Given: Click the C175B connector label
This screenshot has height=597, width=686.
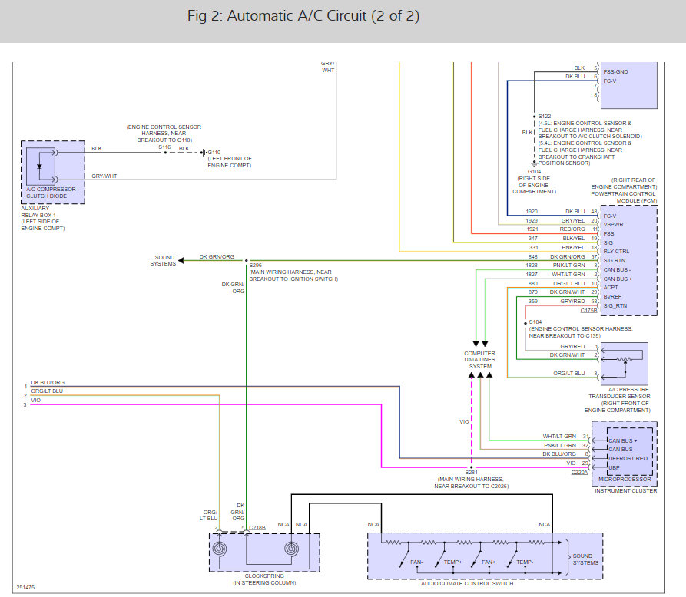Looking at the screenshot, I should click(589, 311).
